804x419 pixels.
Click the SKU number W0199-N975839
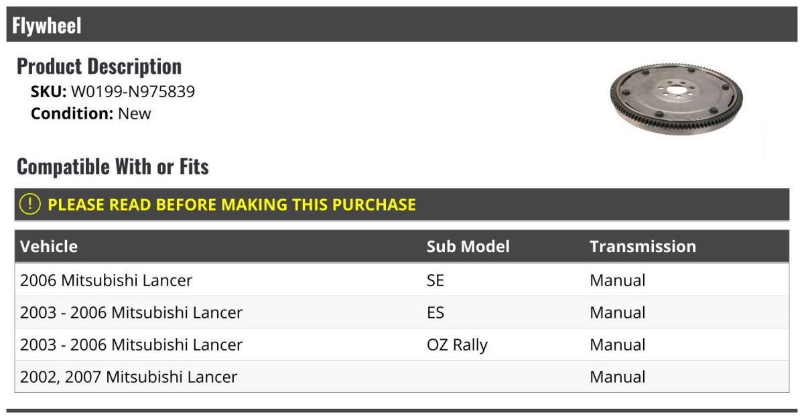[133, 92]
